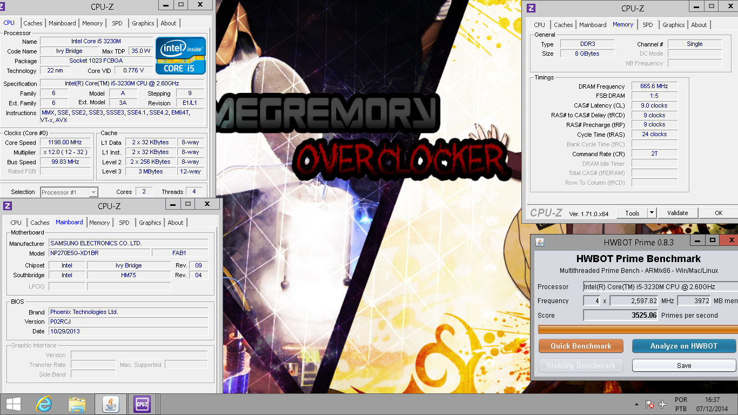Click the Tools button in CPU-Z

pyautogui.click(x=632, y=213)
